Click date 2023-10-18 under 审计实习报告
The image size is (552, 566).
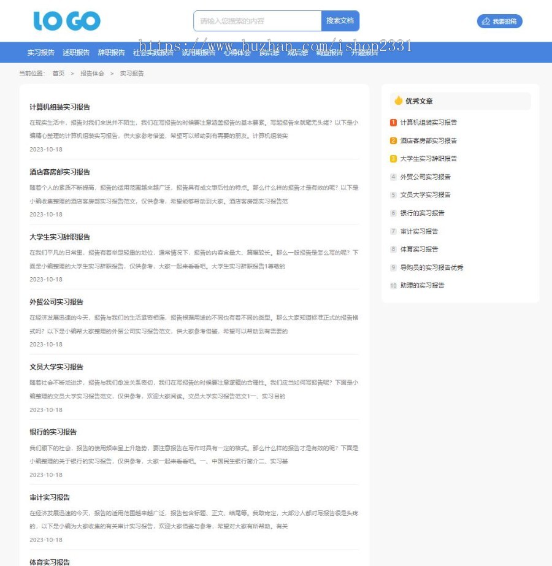pos(46,540)
